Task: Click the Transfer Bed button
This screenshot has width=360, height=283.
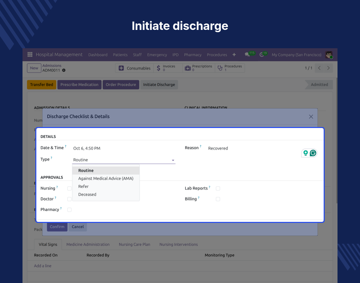Action: (x=41, y=85)
